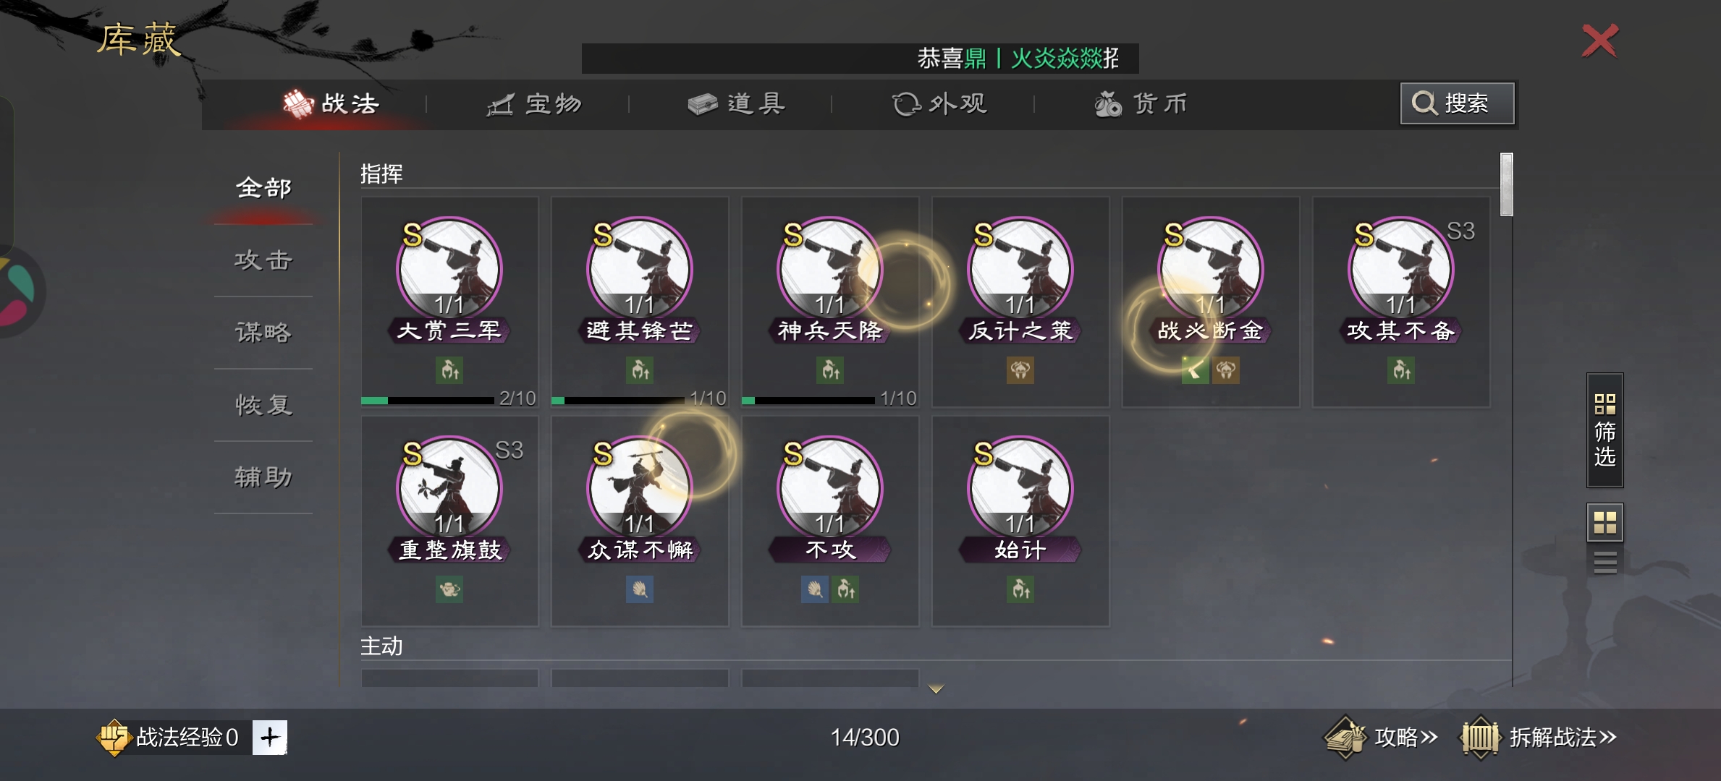Open the 大赏三军 tactic icon
The width and height of the screenshot is (1721, 781).
449,268
